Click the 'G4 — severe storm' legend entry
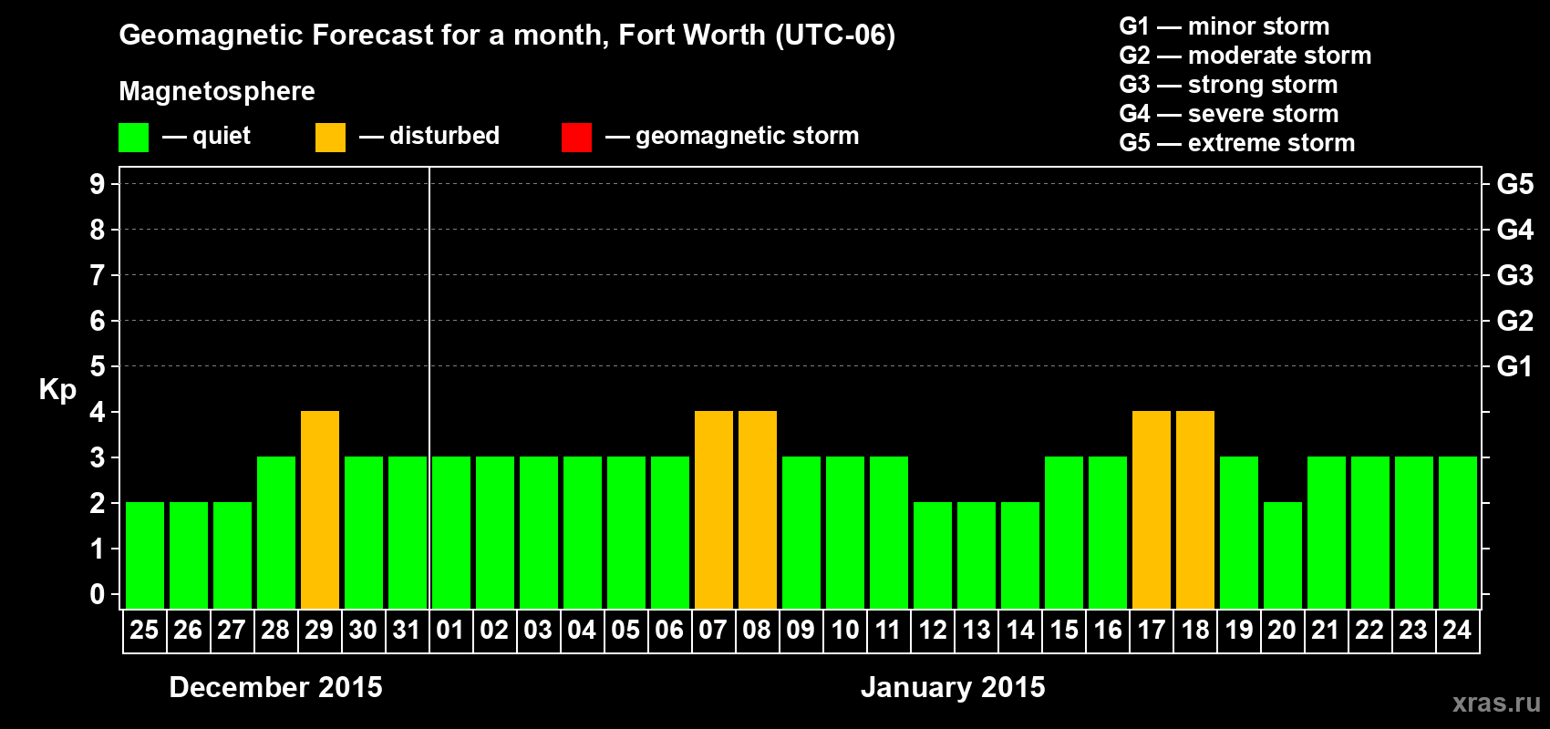This screenshot has height=729, width=1550. pyautogui.click(x=1228, y=114)
